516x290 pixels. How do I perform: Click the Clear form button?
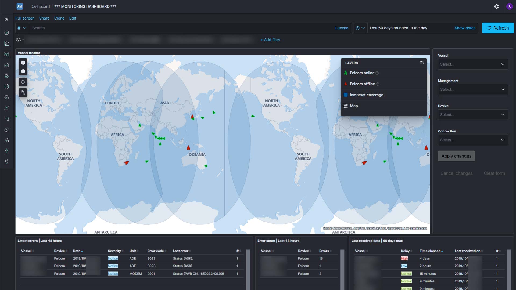point(494,173)
